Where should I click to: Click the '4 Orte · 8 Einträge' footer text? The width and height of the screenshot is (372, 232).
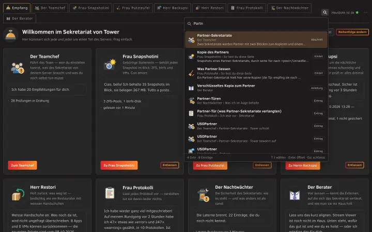pos(200,157)
